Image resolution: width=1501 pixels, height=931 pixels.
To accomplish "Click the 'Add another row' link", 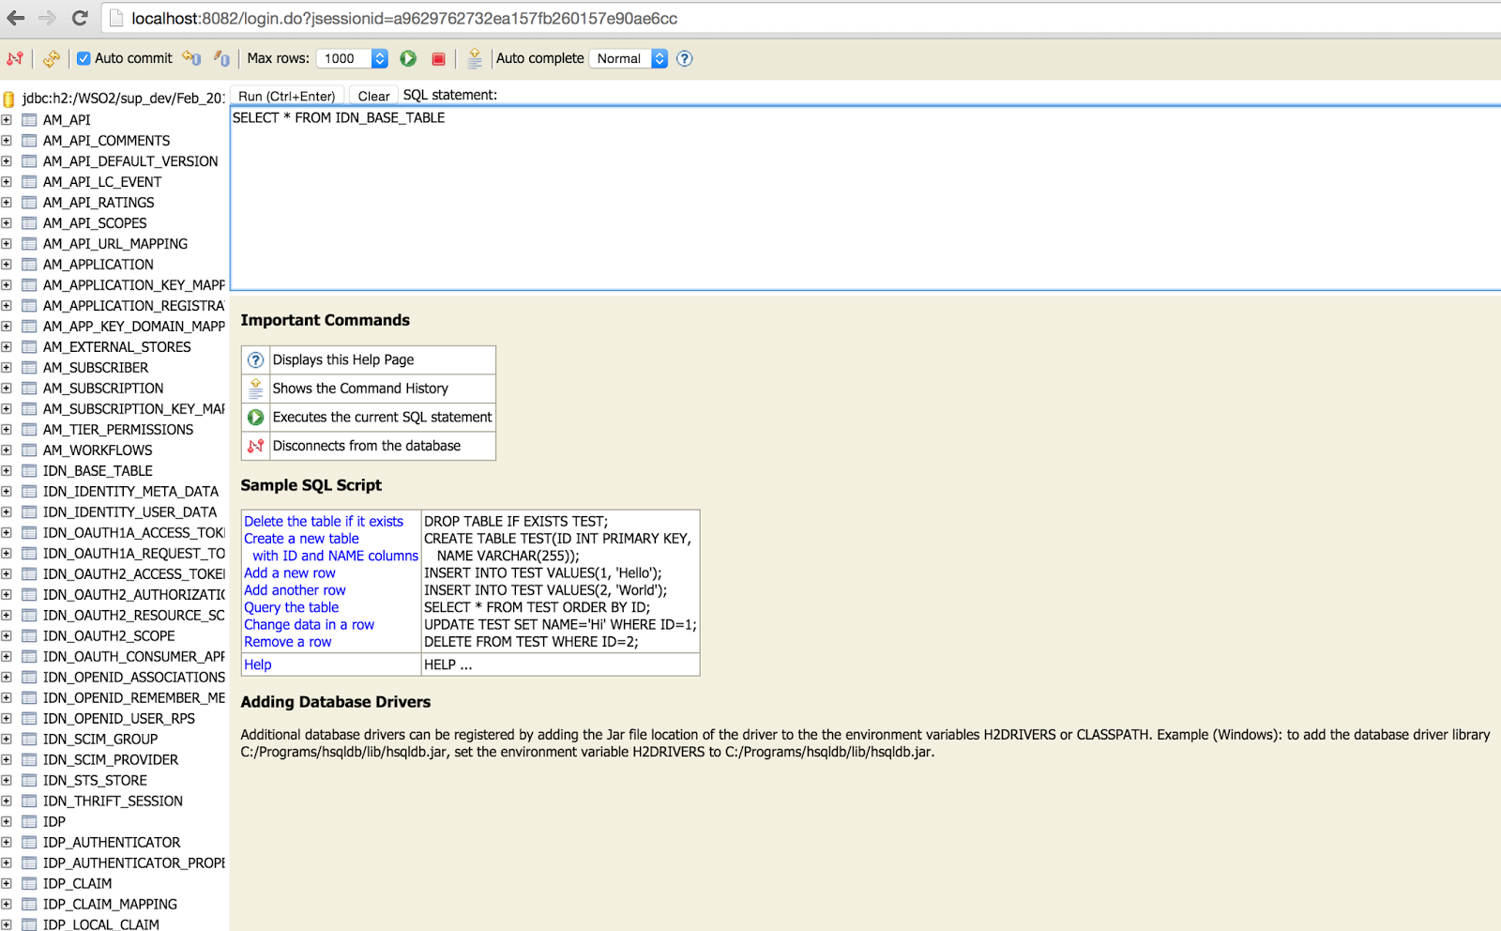I will coord(295,590).
